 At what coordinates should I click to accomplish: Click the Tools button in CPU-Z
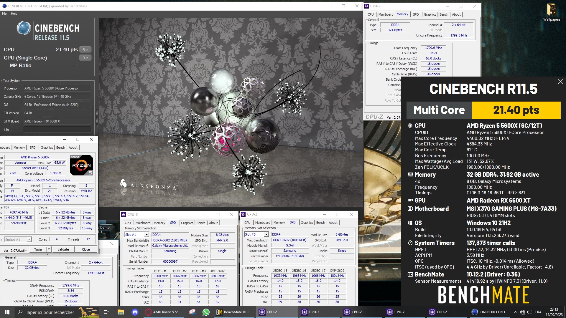tap(38, 249)
